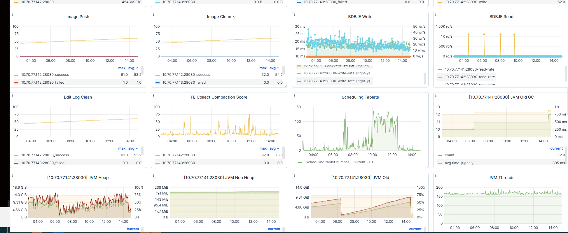Sort JVM Heap legend by current

(133, 229)
